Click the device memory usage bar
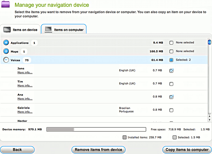Screen dimensions: 212x154 (x=96, y=129)
